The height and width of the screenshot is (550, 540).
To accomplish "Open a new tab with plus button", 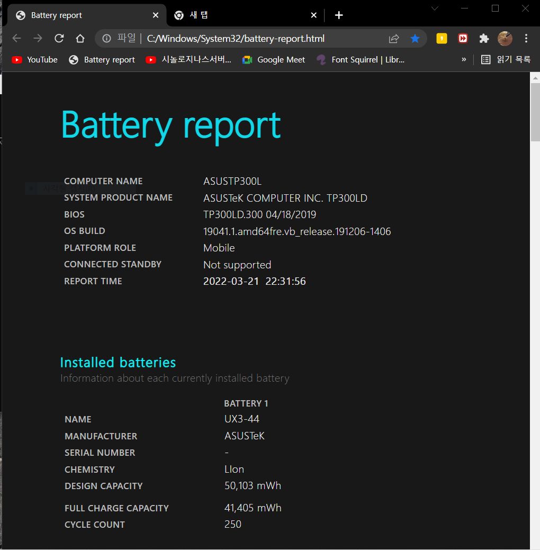I will [x=339, y=15].
